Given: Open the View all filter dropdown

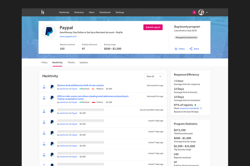Looking at the screenshot, I should tap(154, 76).
